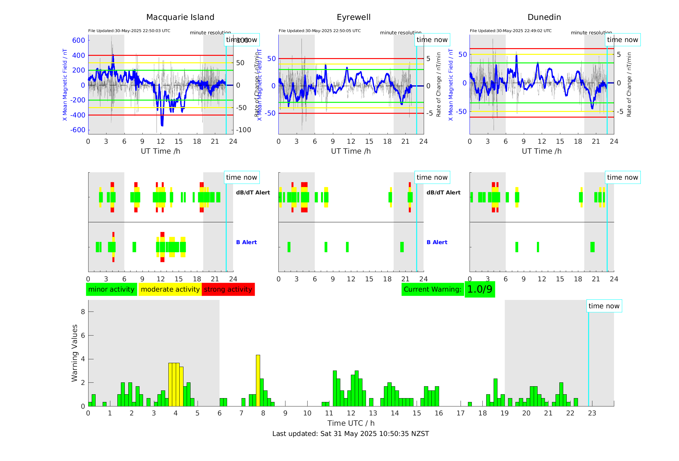Click Macquarie Island 'File Updated' timestamp text
Screen dimensions: 679x461
pos(129,31)
